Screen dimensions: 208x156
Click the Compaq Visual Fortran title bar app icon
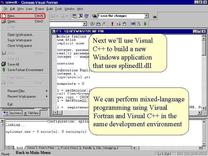pyautogui.click(x=2, y=2)
